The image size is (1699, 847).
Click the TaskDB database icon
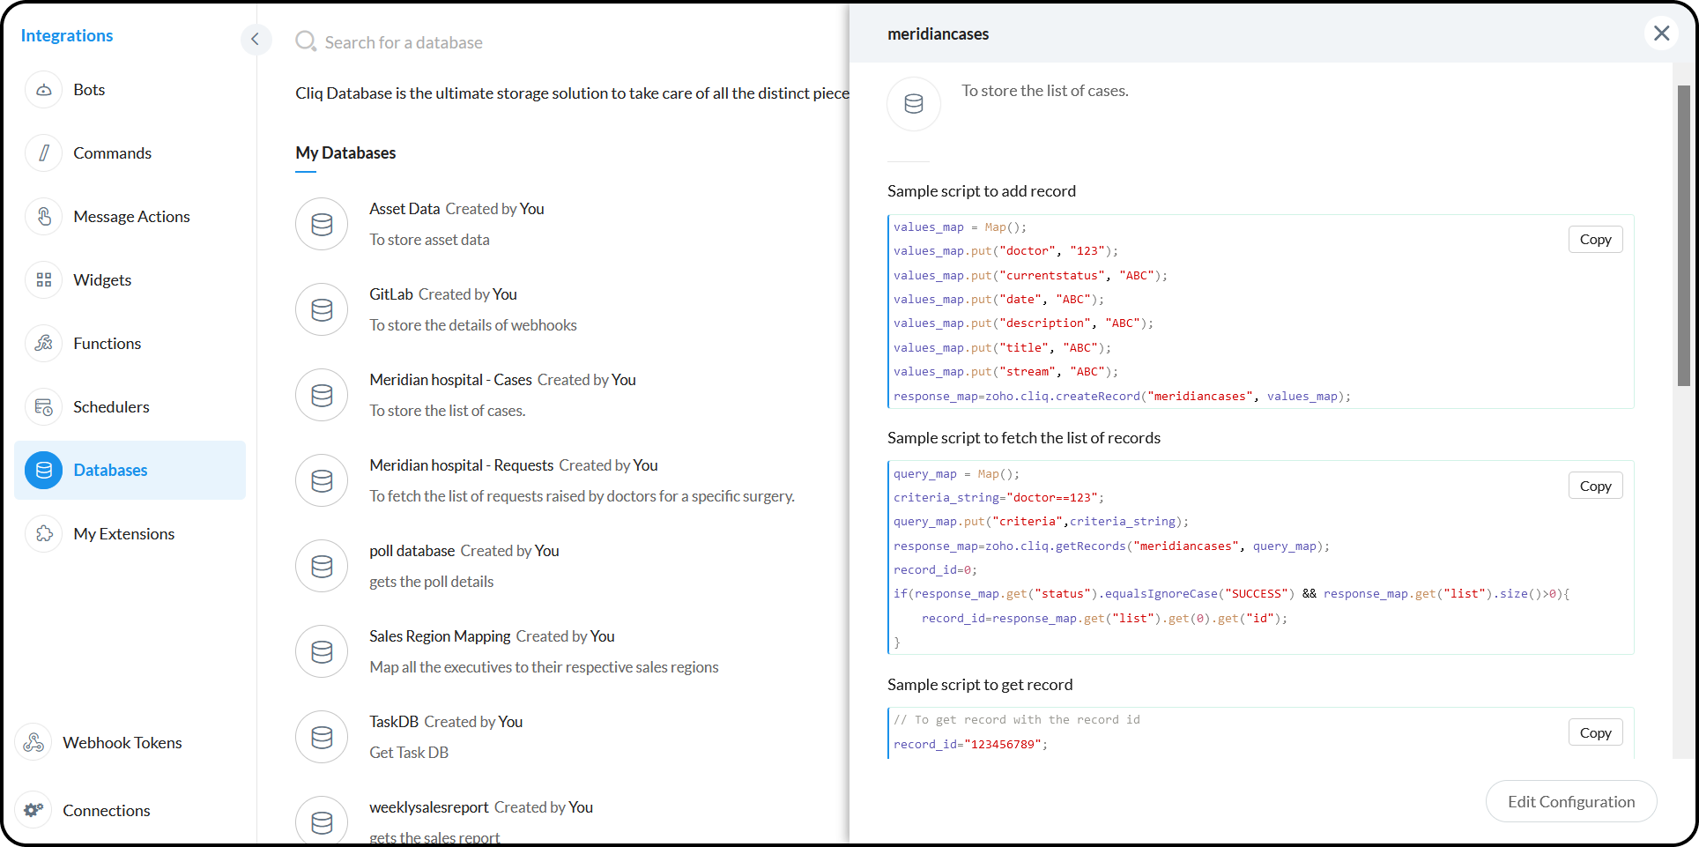323,737
